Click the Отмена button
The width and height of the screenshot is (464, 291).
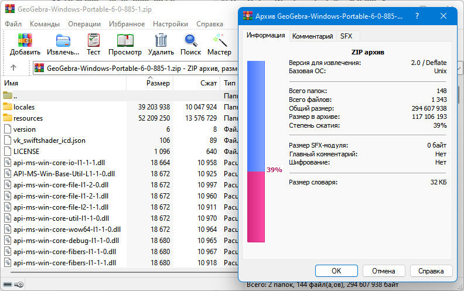coord(384,271)
